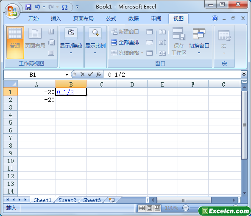Insert symbol using the Omega icon
The height and width of the screenshot is (216, 251).
click(x=65, y=7)
